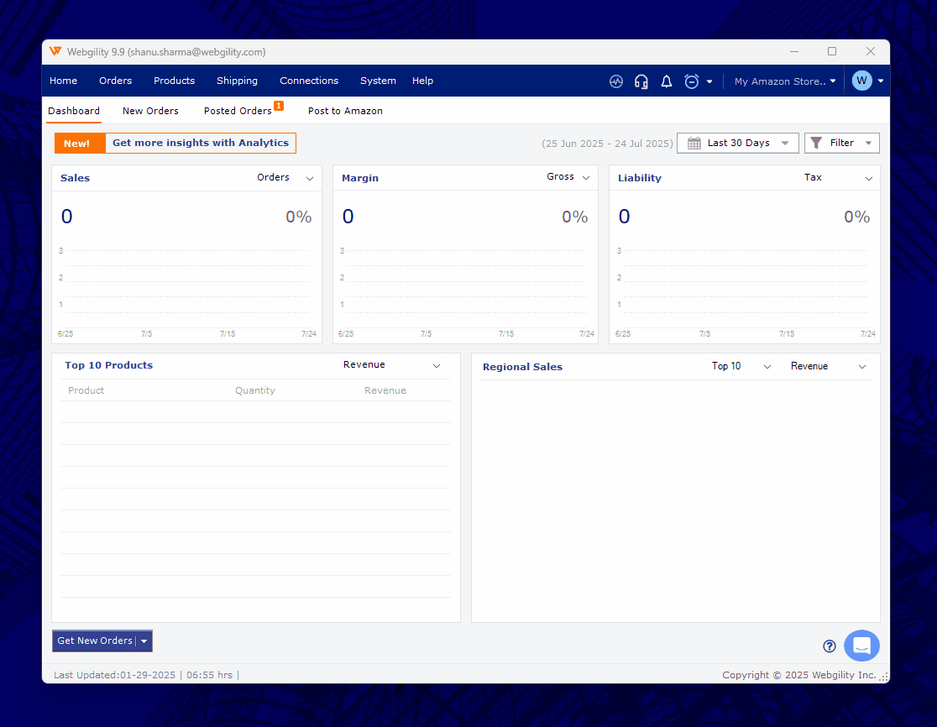
Task: Click the Webgility logo in title bar
Action: (x=55, y=52)
